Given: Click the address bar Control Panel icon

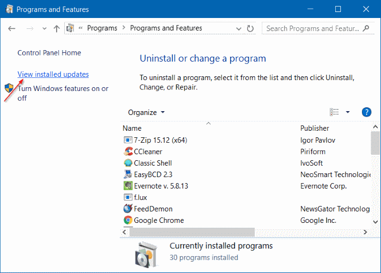Looking at the screenshot, I should tap(70, 28).
